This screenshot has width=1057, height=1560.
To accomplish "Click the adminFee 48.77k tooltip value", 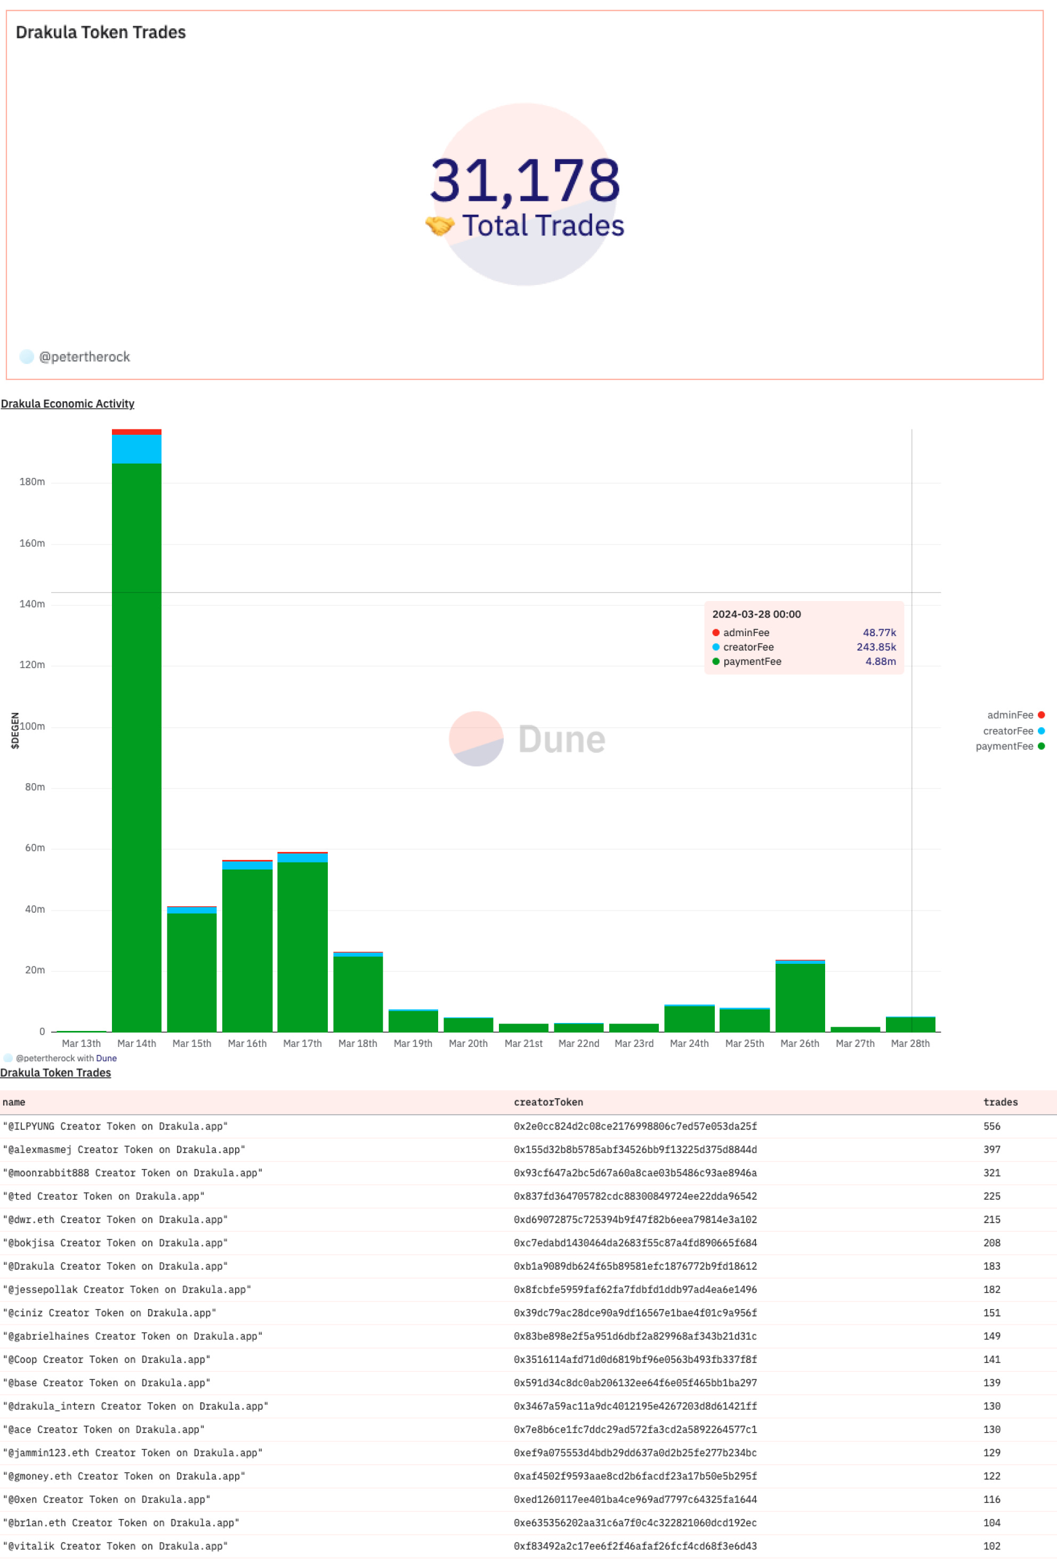I will pyautogui.click(x=879, y=632).
